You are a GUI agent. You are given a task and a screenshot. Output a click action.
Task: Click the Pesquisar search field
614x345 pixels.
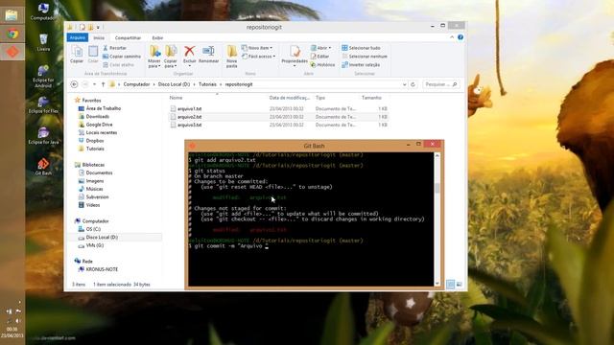[x=441, y=84]
